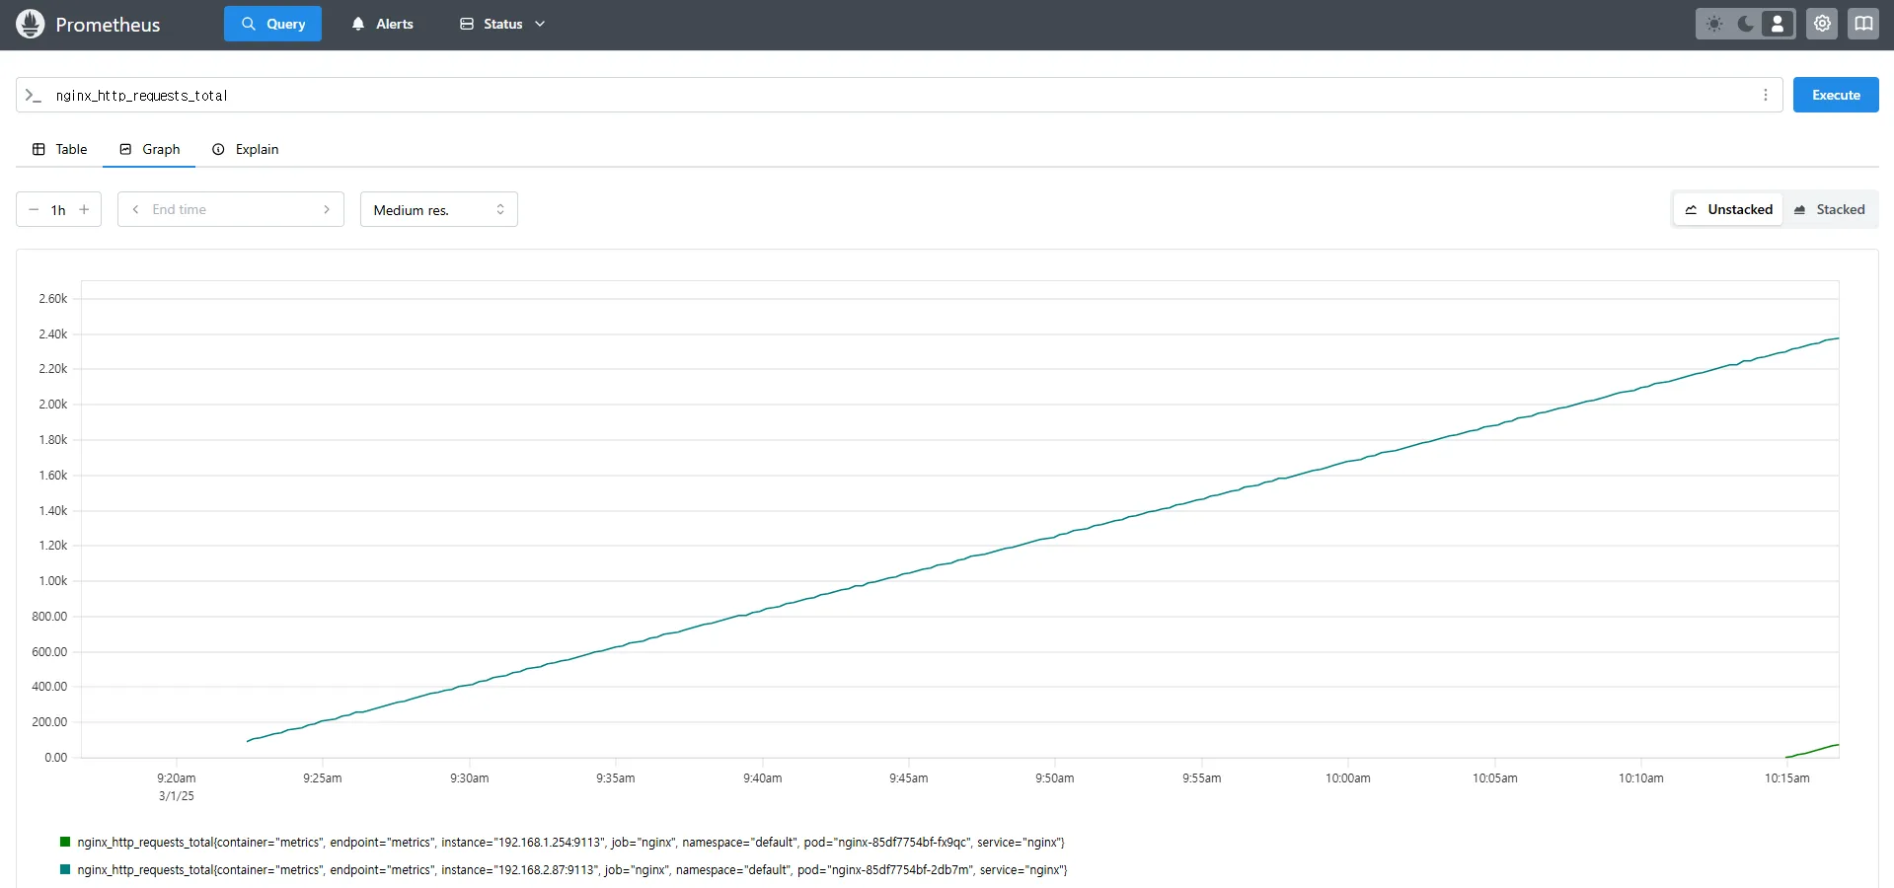Click the query prompt icon
Image resolution: width=1894 pixels, height=888 pixels.
34,96
